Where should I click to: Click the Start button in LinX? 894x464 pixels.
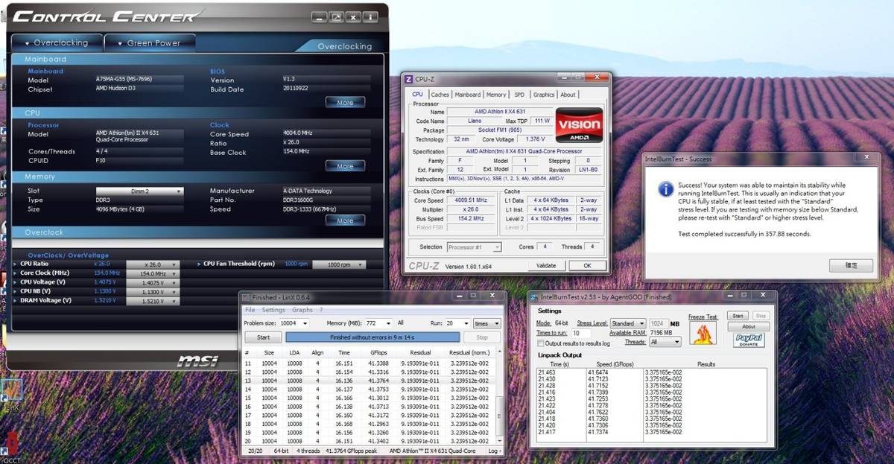[x=264, y=337]
